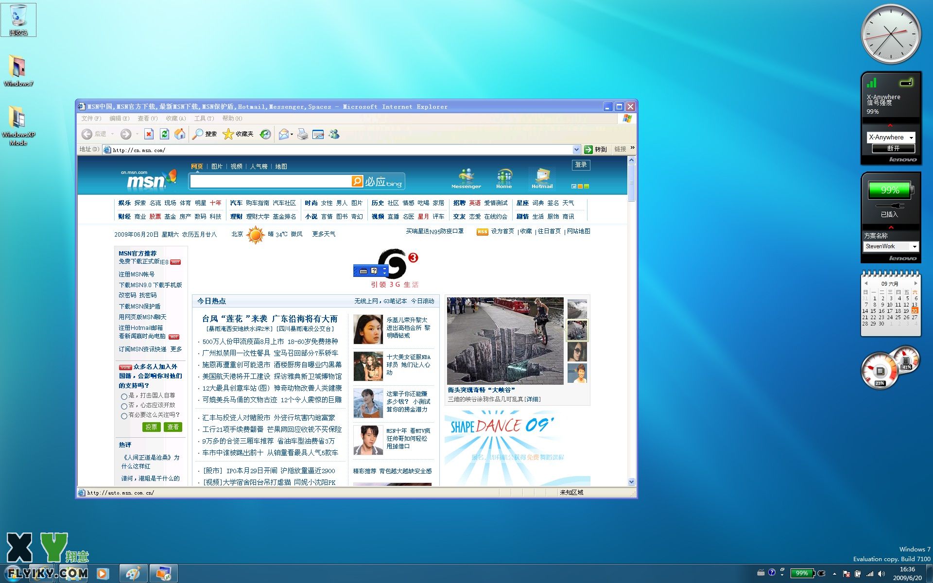Click the 断开 disconnect button in gadget
Screen dimensions: 933x583
tap(893, 148)
